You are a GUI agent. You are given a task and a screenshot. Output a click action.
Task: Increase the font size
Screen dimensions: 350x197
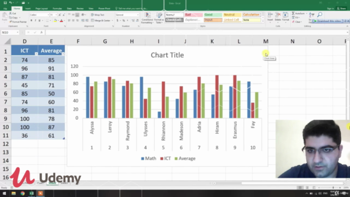click(x=60, y=15)
